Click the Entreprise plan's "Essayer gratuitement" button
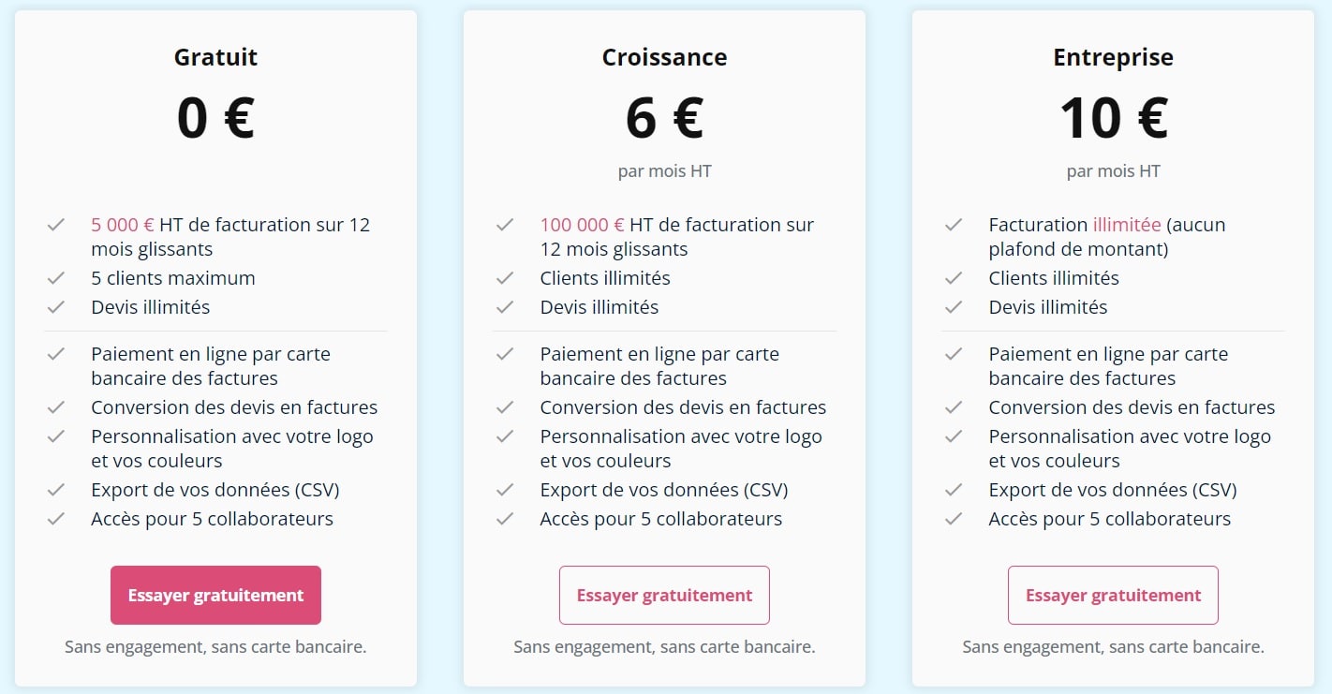 click(1113, 595)
